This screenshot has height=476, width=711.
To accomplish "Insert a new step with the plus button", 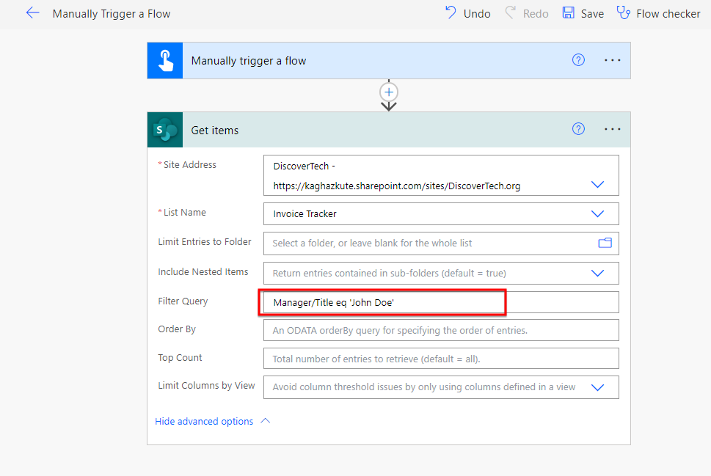I will (389, 92).
